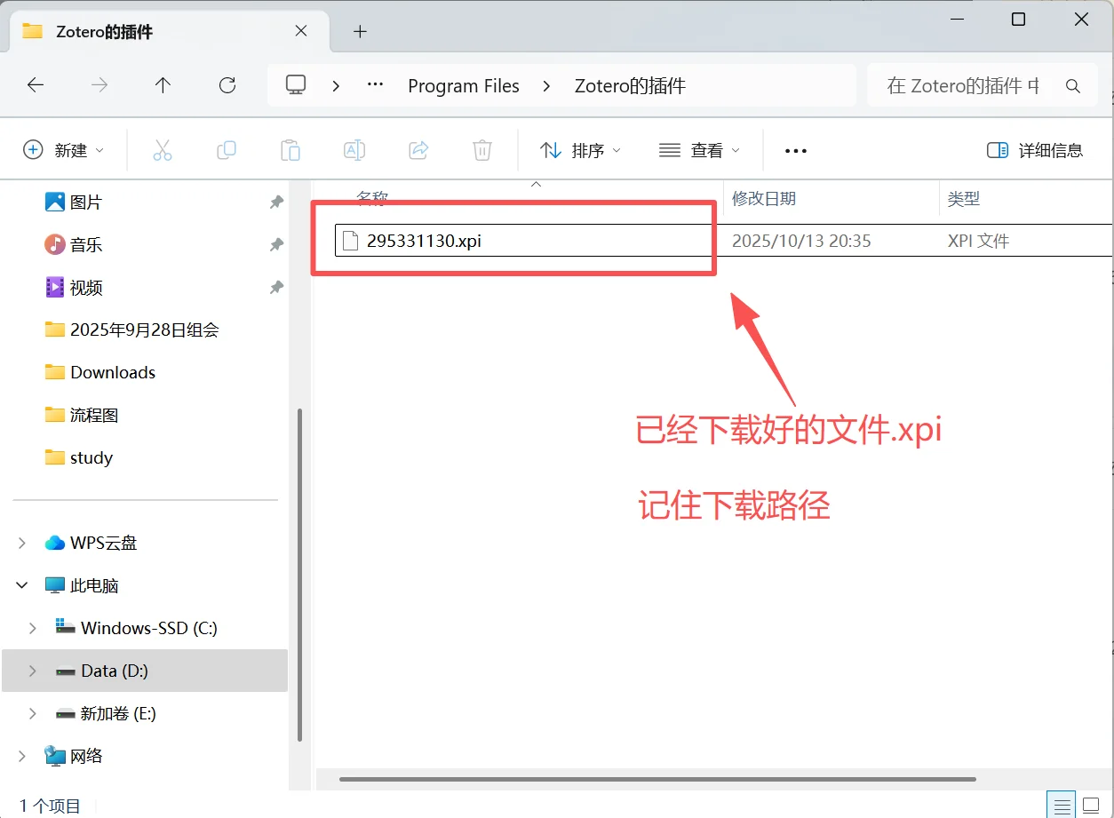Open the 查看 view dropdown

700,150
